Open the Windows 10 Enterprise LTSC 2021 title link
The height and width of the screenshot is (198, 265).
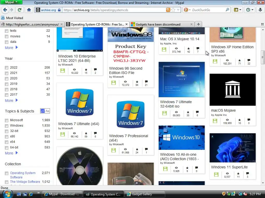[77, 59]
